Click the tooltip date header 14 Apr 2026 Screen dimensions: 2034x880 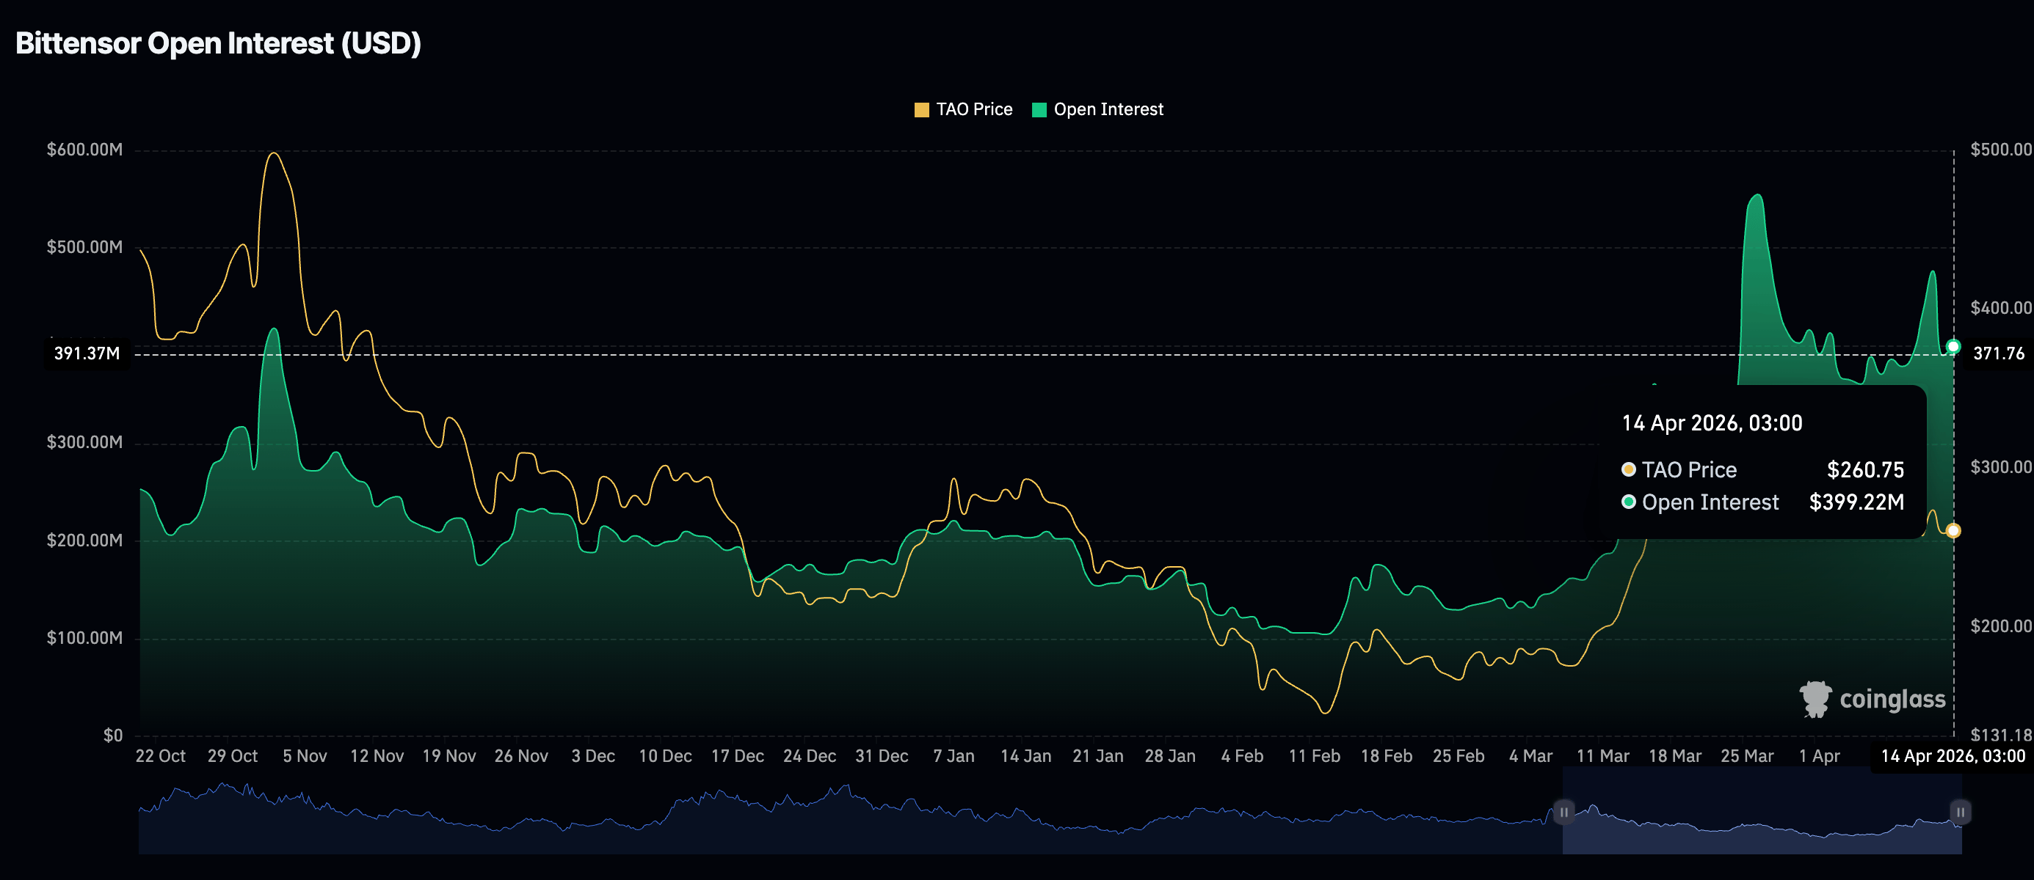click(1711, 423)
